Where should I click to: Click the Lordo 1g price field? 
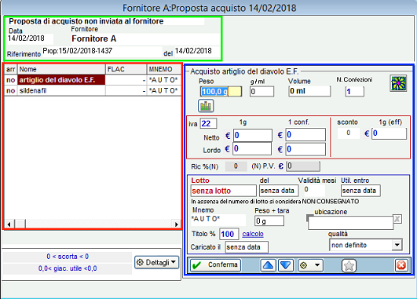click(x=252, y=148)
